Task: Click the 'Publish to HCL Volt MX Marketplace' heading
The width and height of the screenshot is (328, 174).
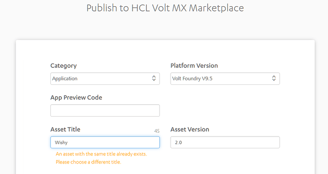Action: pyautogui.click(x=165, y=9)
